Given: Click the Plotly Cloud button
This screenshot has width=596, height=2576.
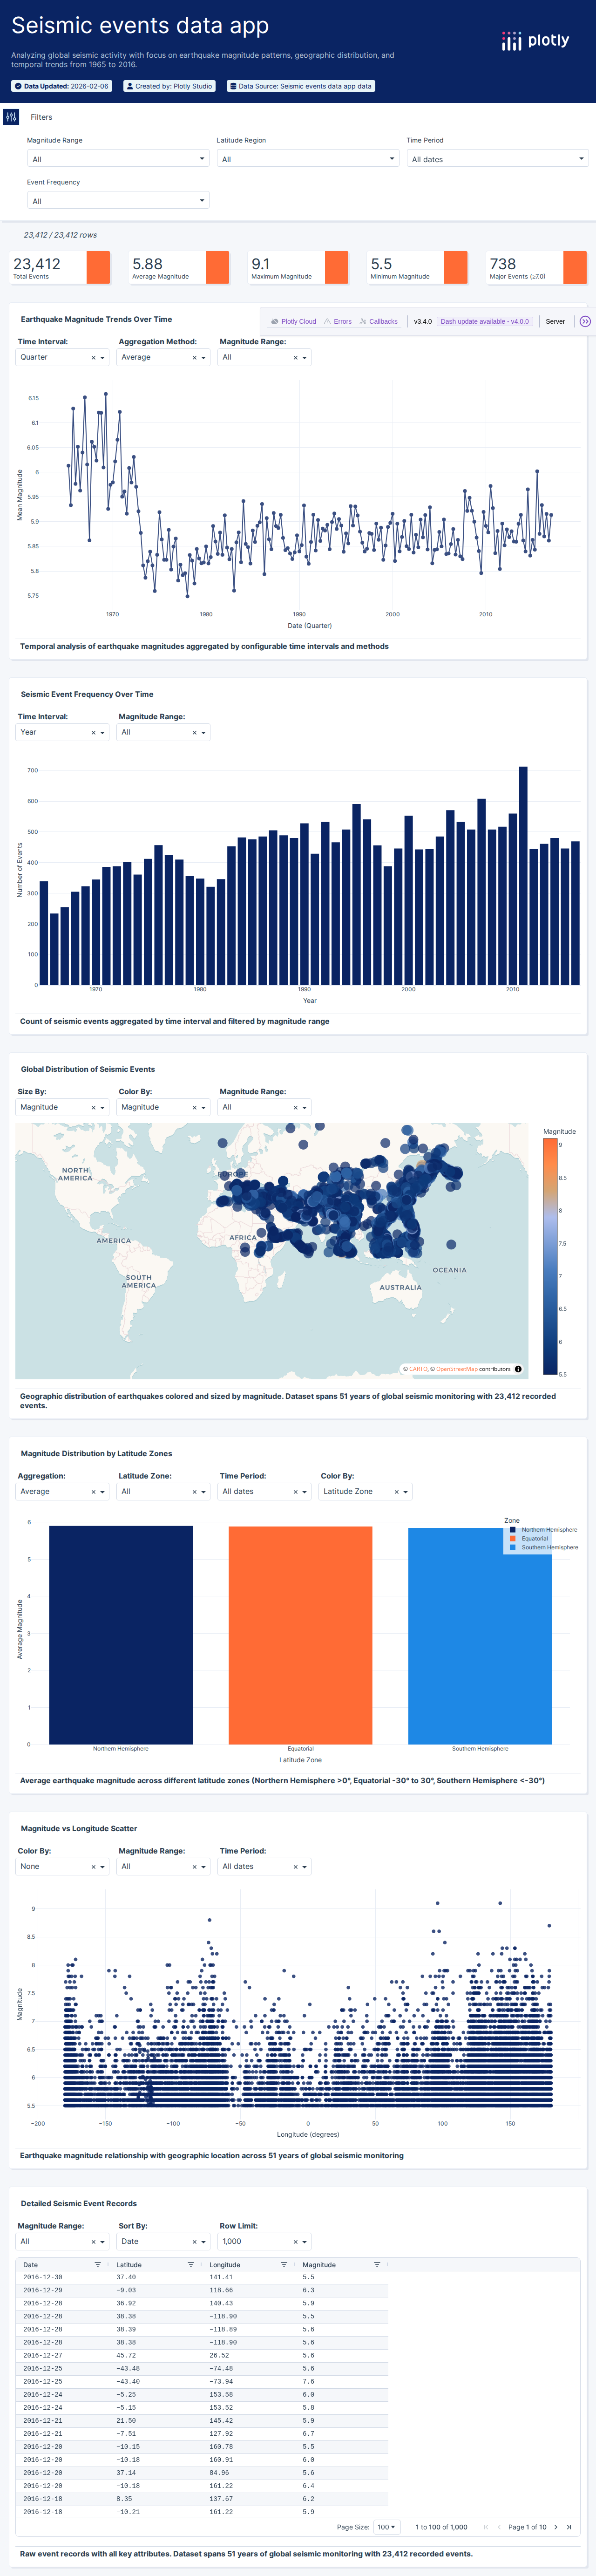Looking at the screenshot, I should coord(293,322).
